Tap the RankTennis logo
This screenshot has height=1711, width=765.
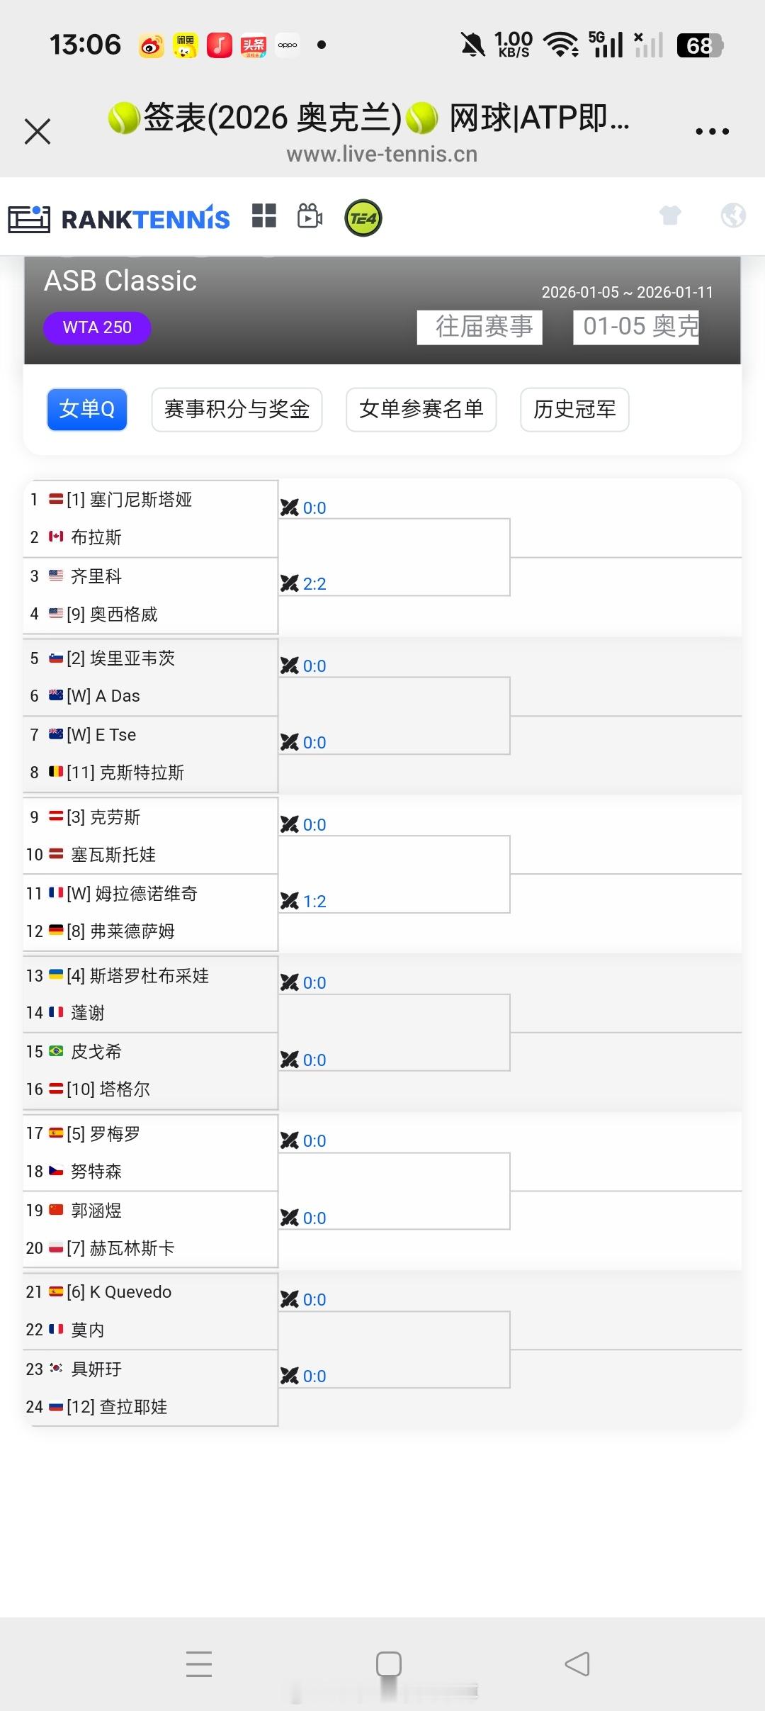pos(119,218)
